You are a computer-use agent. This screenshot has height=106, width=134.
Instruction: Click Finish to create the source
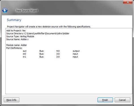tap(105, 100)
